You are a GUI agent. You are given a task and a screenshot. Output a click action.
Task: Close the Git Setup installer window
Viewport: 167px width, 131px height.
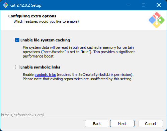[159, 5]
